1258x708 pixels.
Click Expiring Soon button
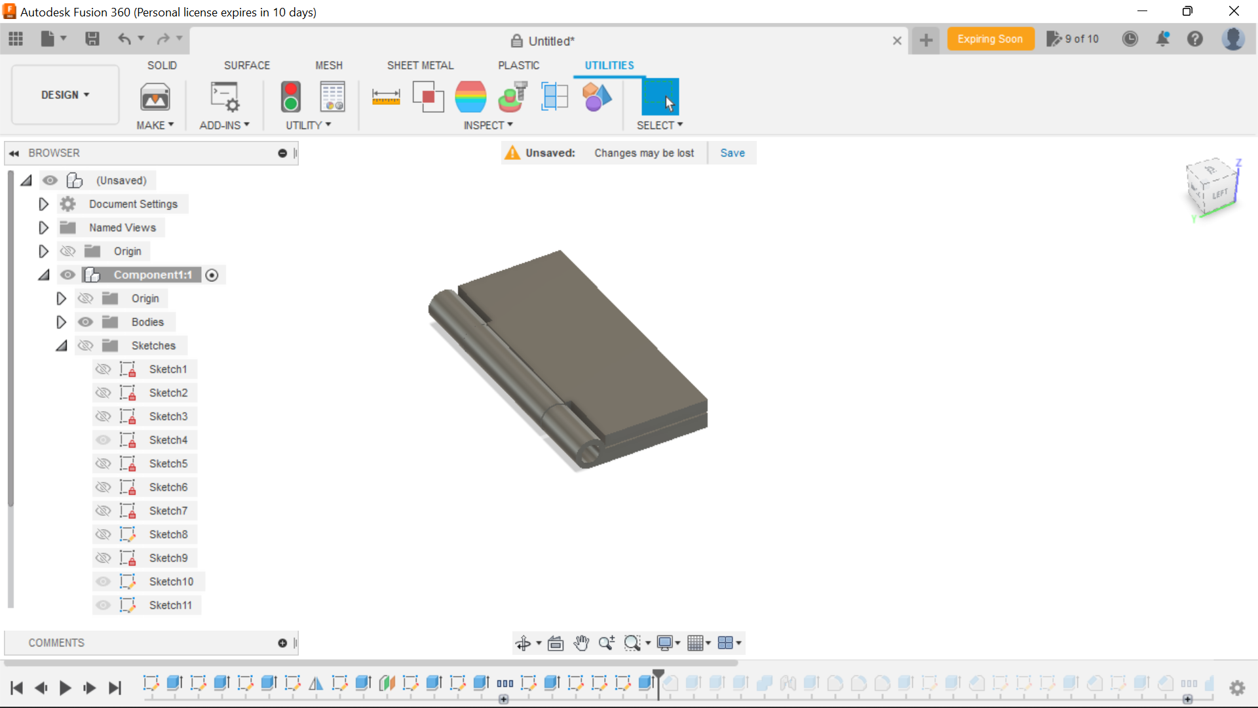tap(991, 39)
